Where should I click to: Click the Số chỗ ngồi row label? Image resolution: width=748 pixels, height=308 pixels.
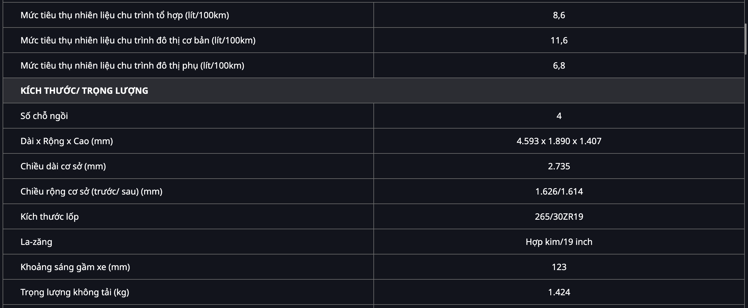pos(44,116)
